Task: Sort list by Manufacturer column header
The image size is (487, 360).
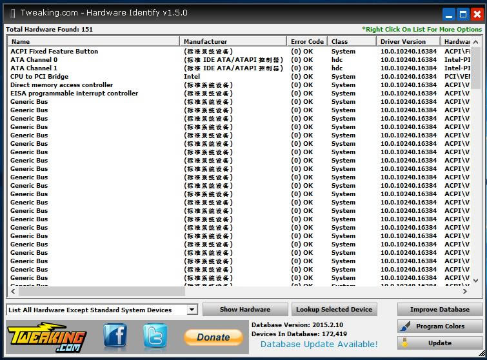Action: pyautogui.click(x=233, y=42)
